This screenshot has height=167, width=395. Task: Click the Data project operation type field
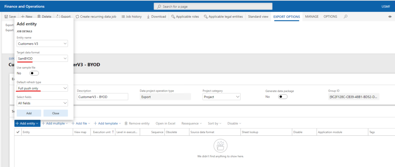coord(165,97)
